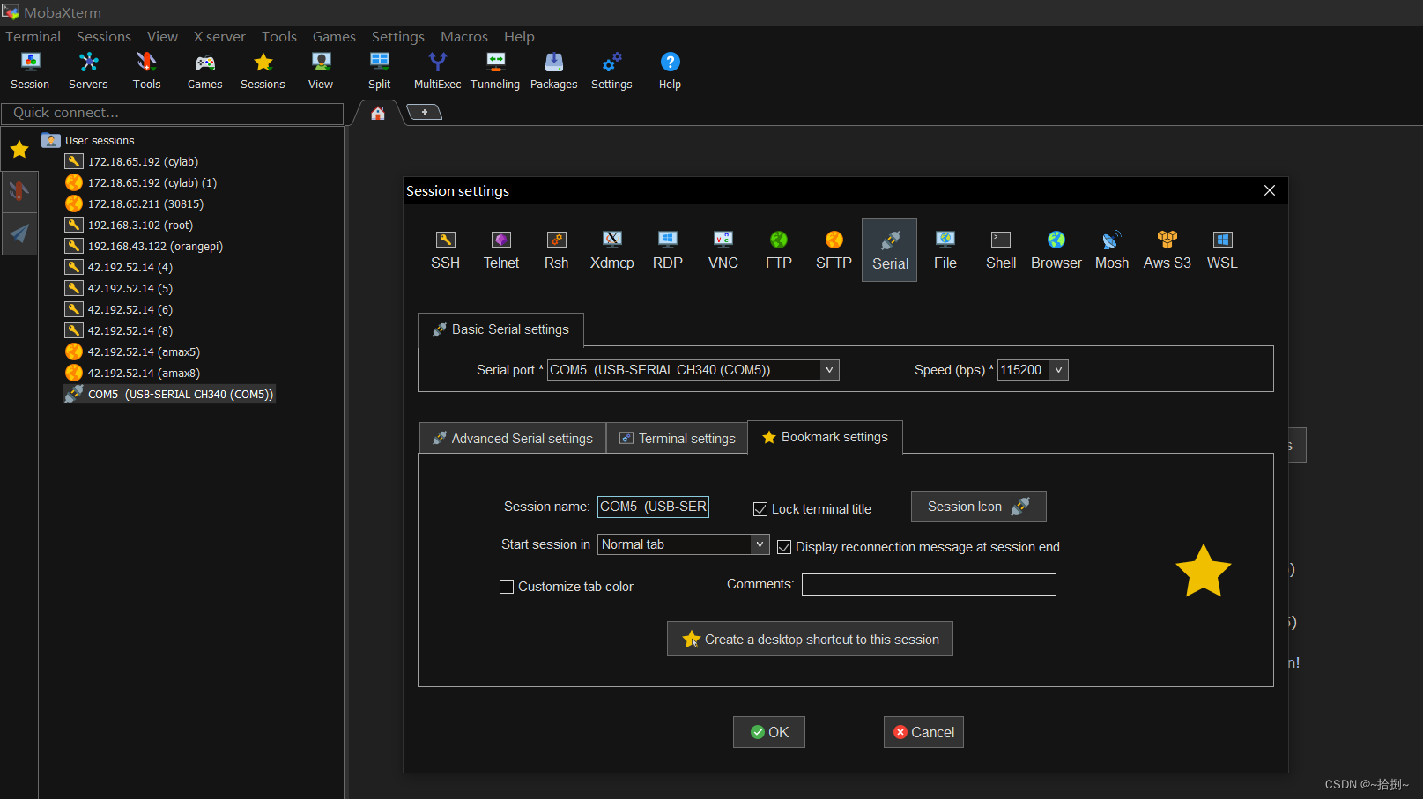Click the Basic Serial settings tab
The image size is (1423, 799).
point(500,329)
